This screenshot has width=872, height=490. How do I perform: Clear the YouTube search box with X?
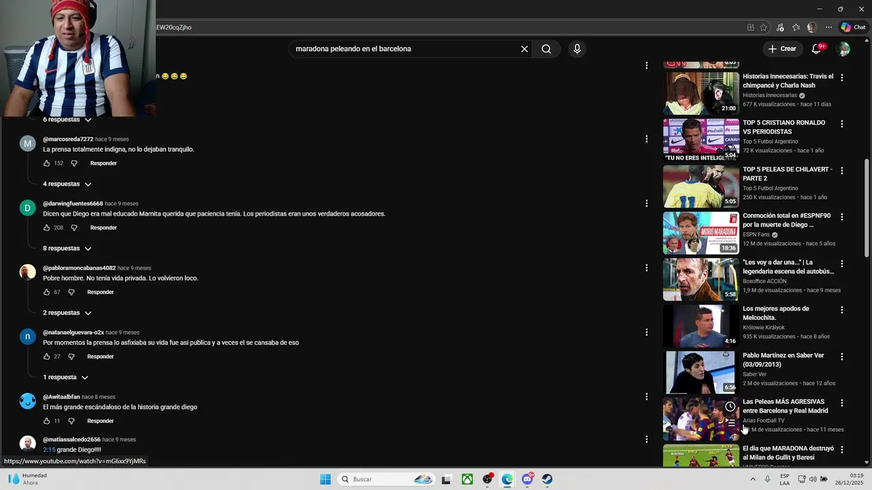[x=525, y=49]
